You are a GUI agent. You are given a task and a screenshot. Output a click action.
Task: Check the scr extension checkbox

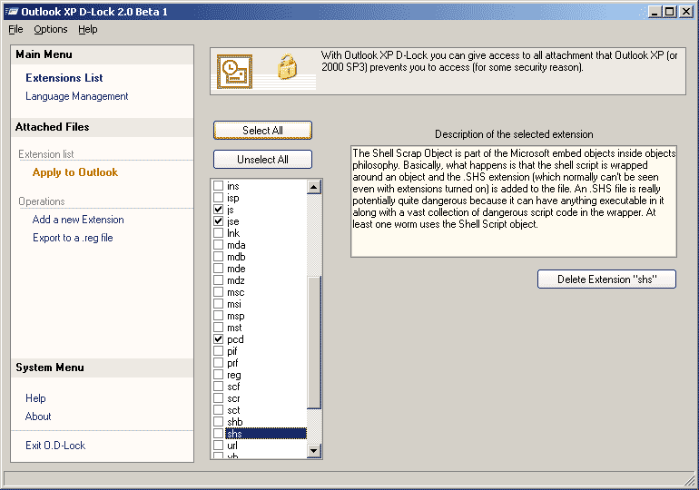218,398
